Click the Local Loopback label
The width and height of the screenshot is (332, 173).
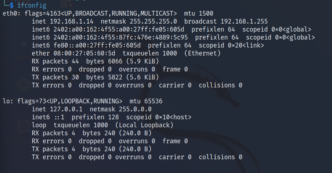[144, 125]
